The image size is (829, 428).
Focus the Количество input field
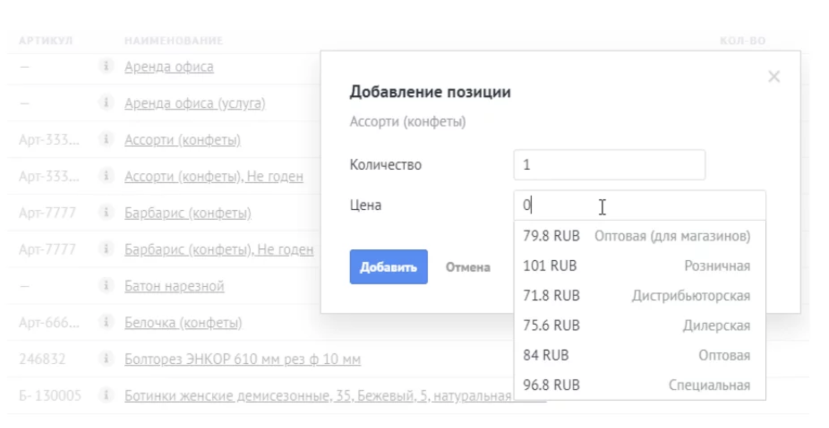[x=609, y=165]
